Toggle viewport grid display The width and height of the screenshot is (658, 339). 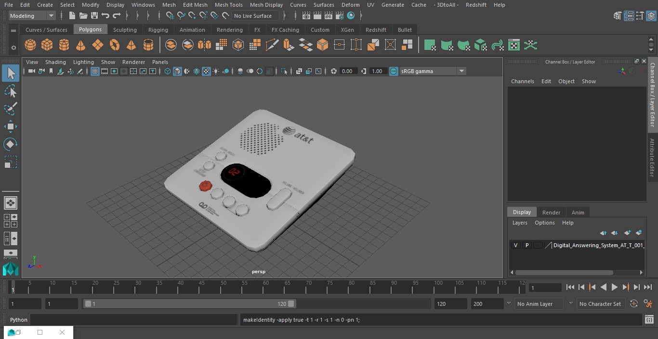tap(95, 71)
